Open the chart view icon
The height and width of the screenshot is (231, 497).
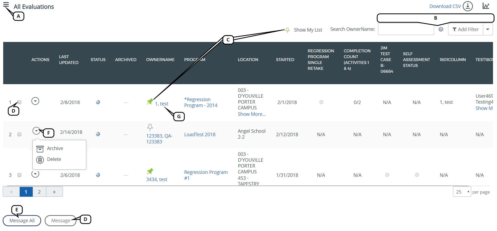(486, 6)
